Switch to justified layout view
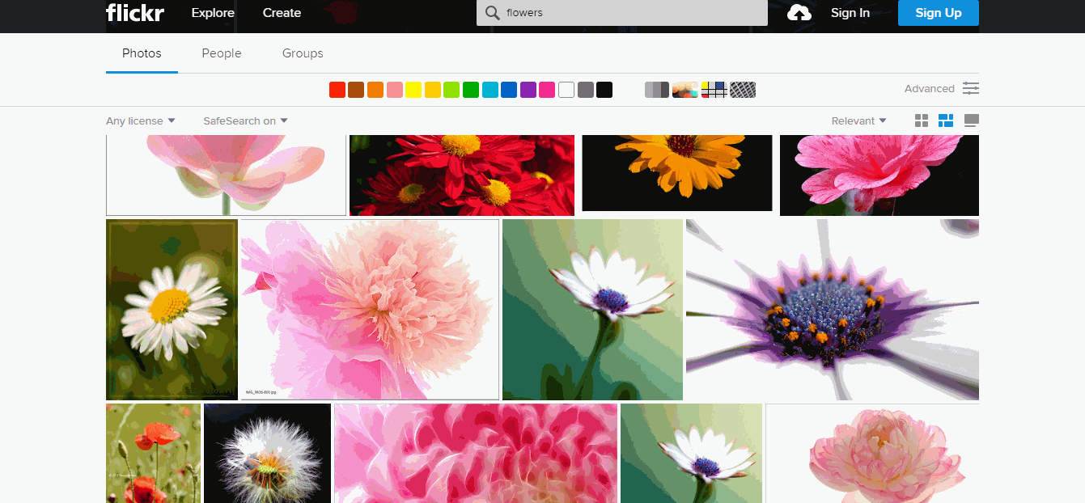 pyautogui.click(x=946, y=121)
